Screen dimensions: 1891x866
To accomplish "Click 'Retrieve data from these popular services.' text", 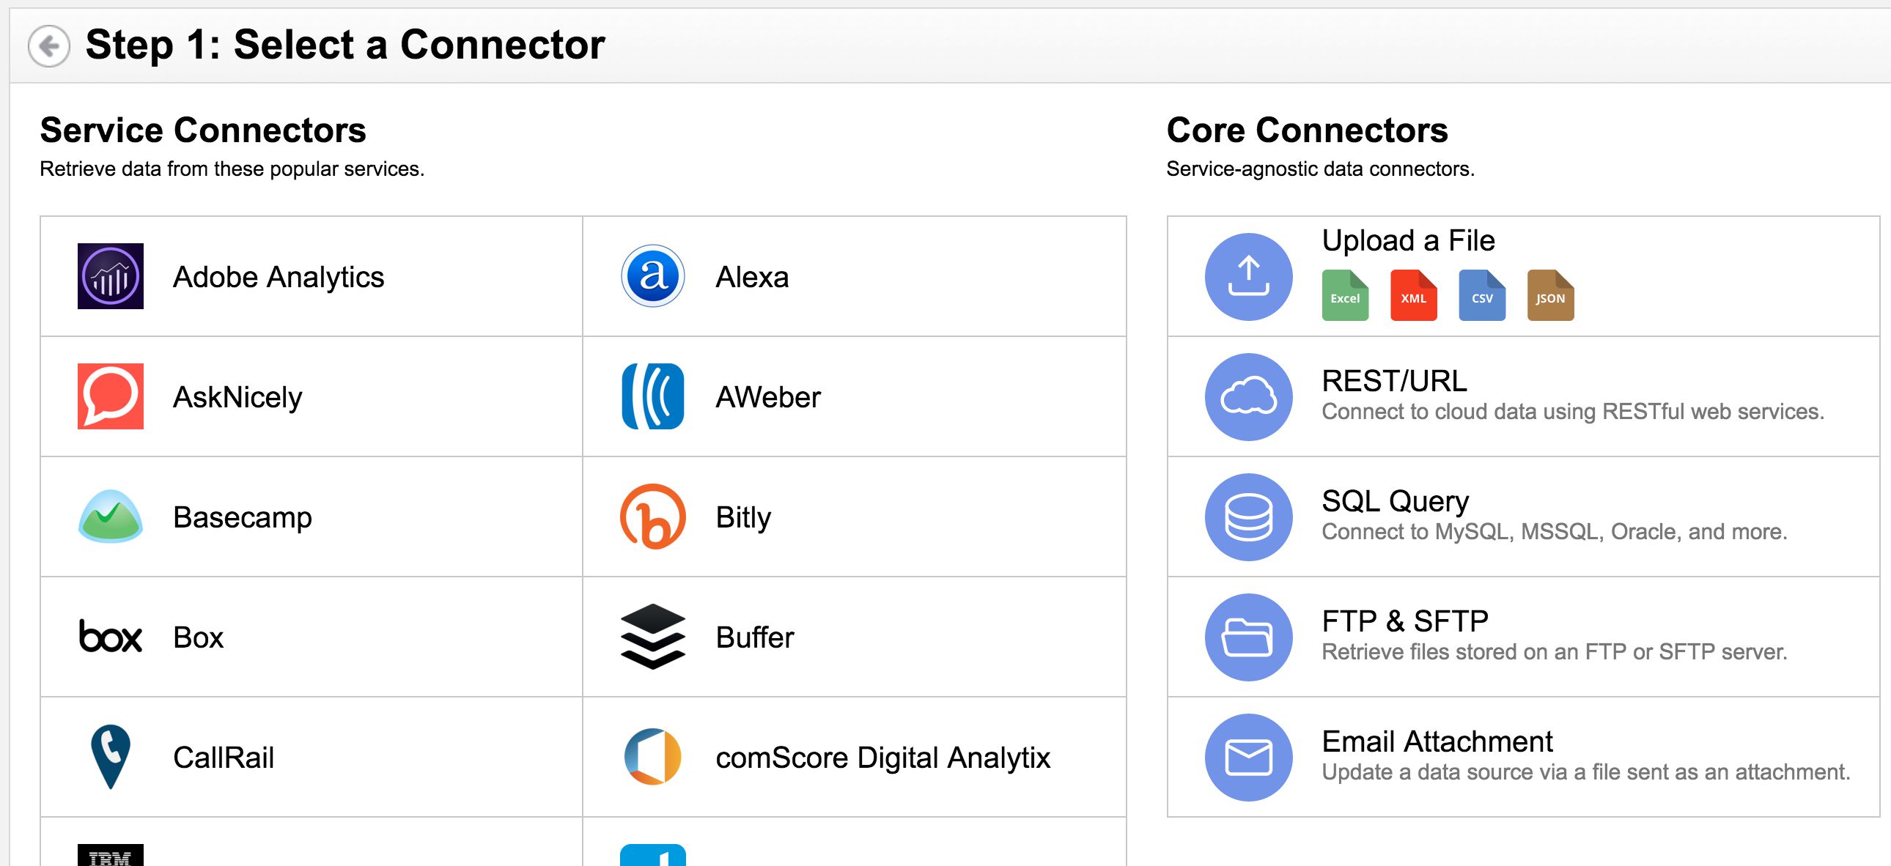I will coord(232,169).
